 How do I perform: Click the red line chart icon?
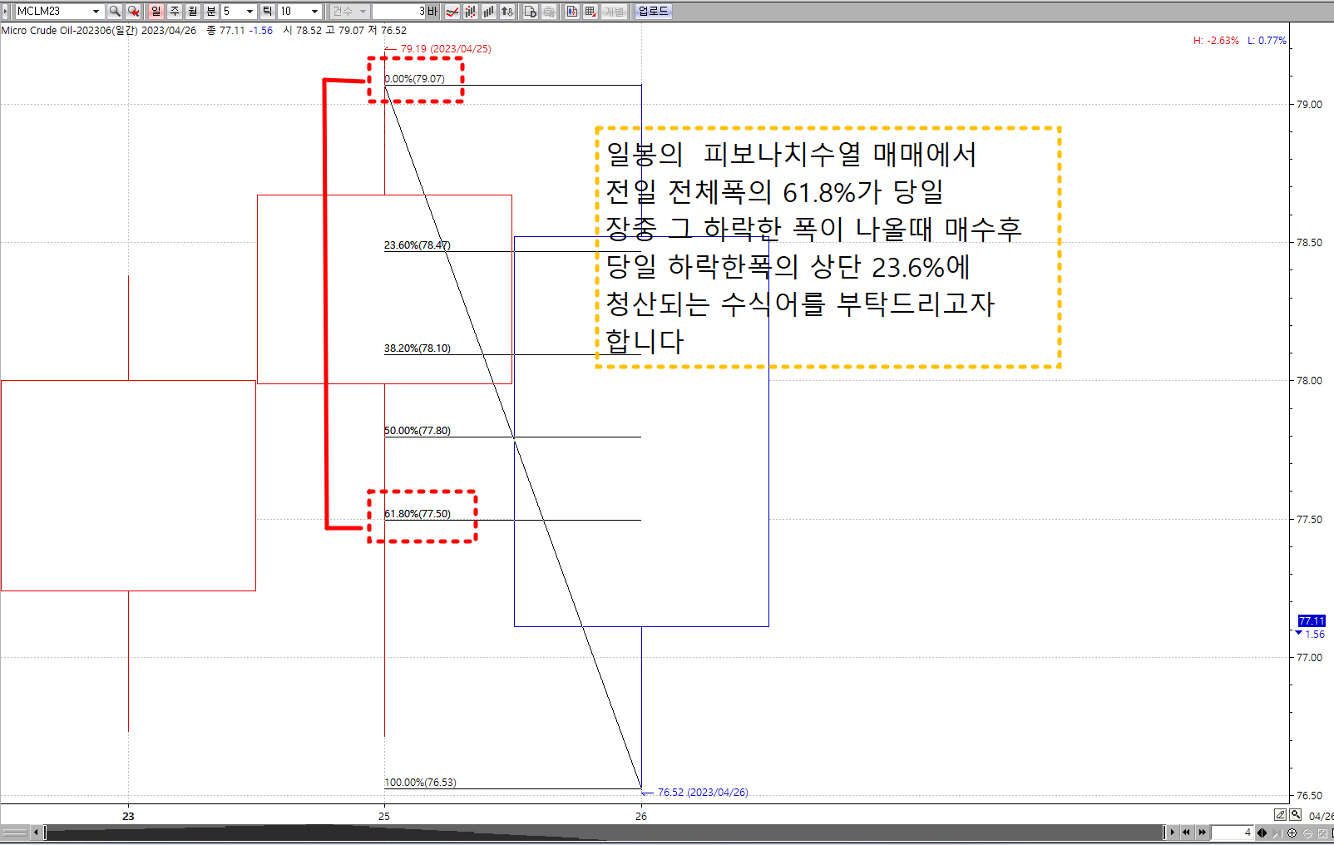click(452, 11)
